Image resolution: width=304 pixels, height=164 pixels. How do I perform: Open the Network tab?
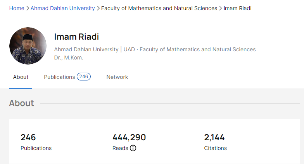[x=117, y=77]
